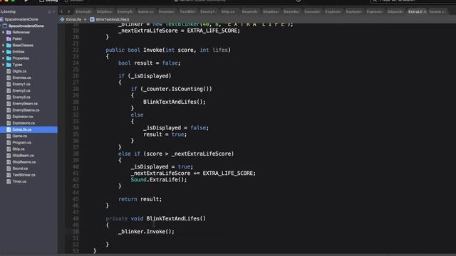Click the Explosions.cs file icon
Image resolution: width=456 pixels, height=256 pixels.
pyautogui.click(x=9, y=123)
